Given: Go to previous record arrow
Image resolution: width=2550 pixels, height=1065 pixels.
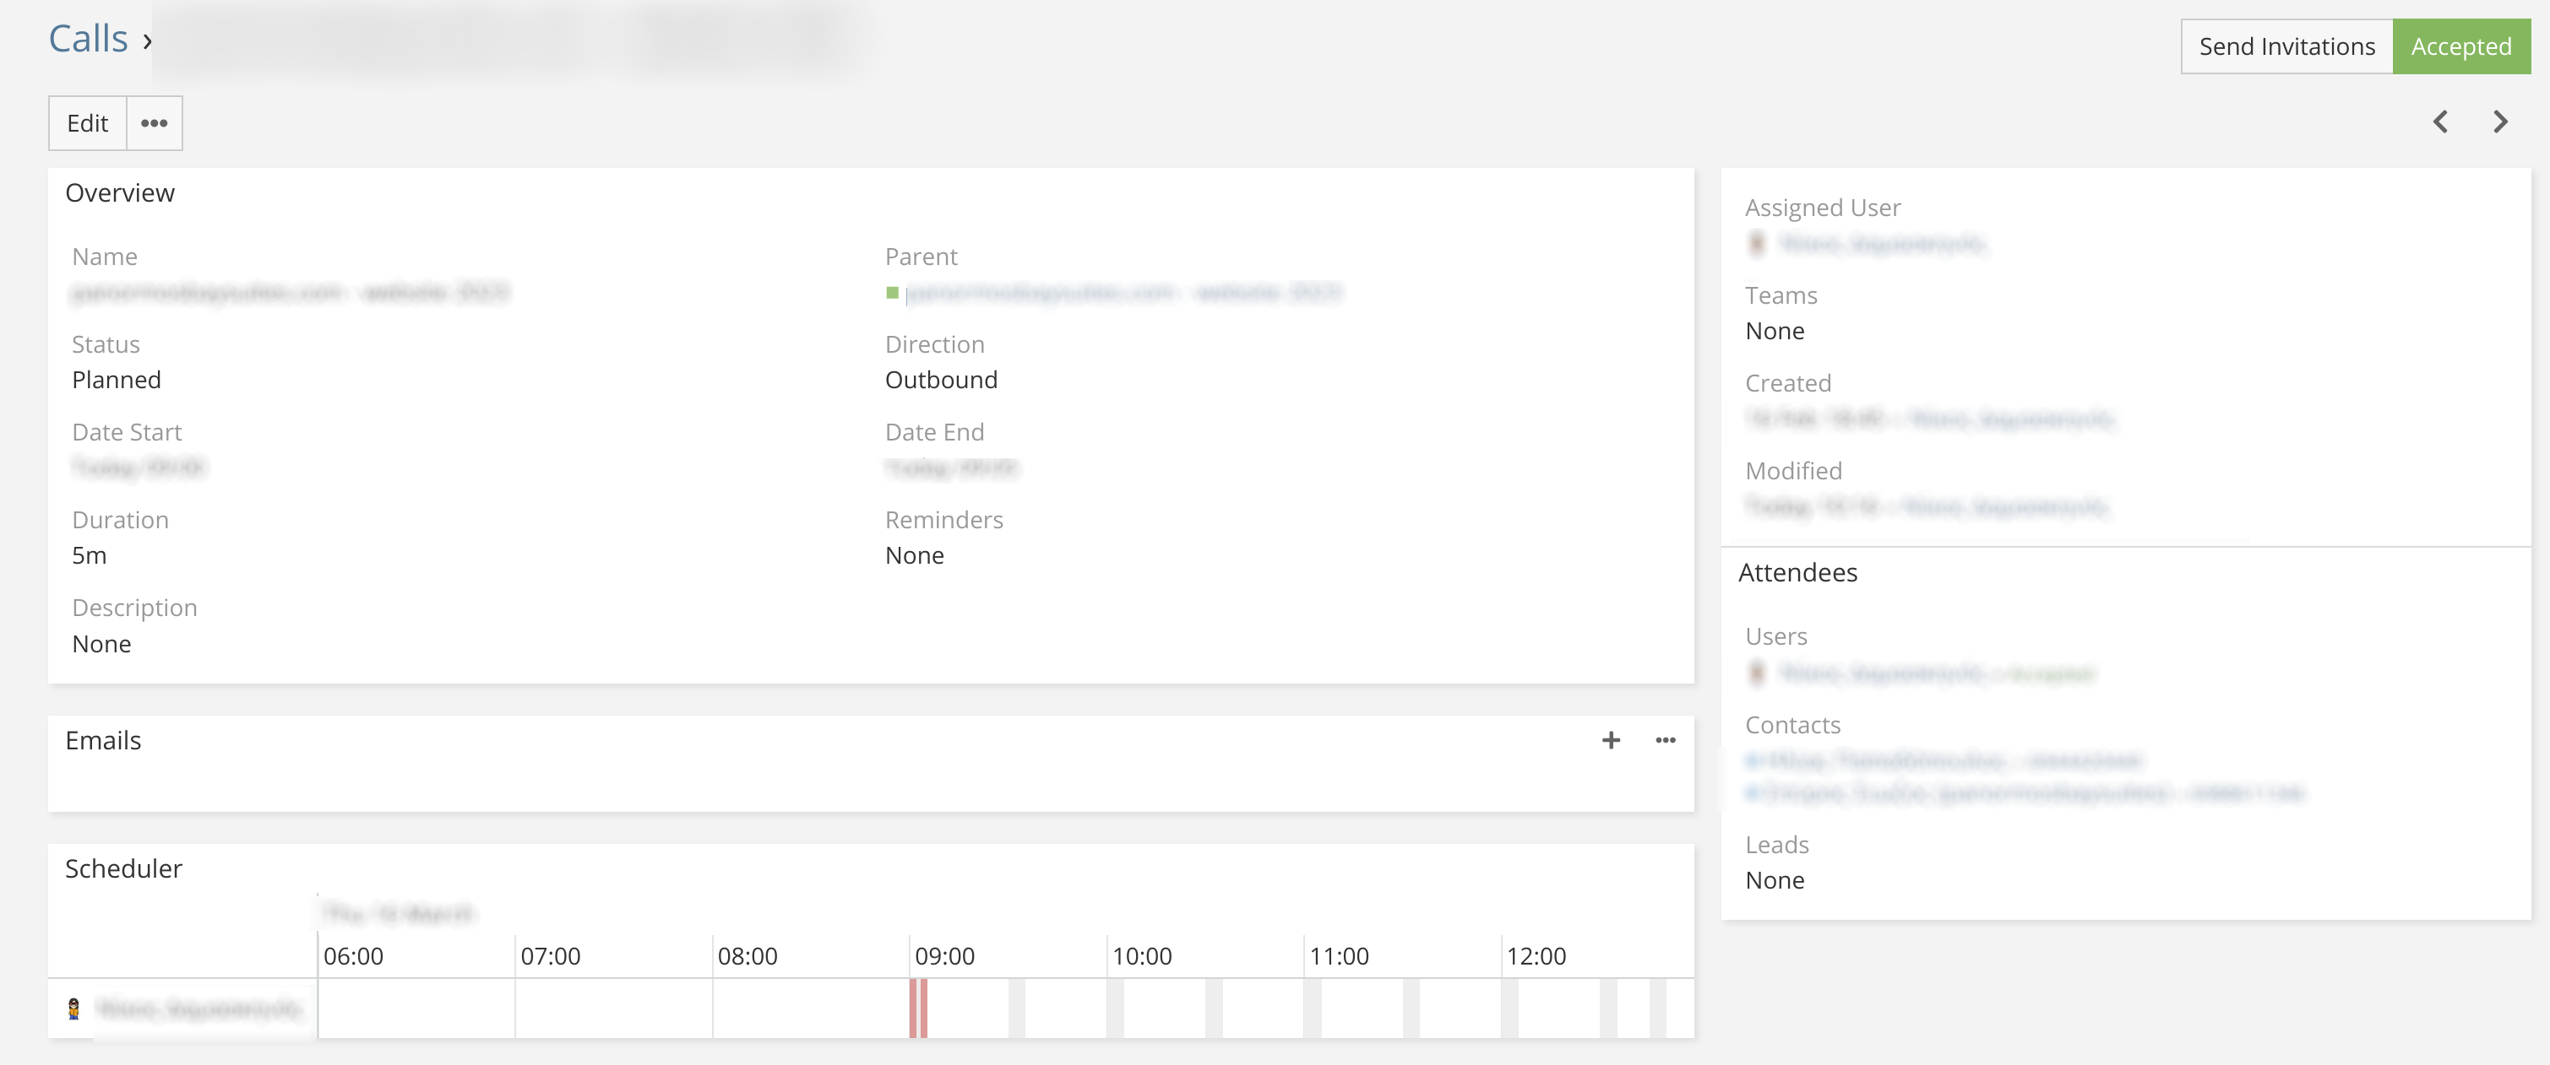Looking at the screenshot, I should tap(2440, 122).
